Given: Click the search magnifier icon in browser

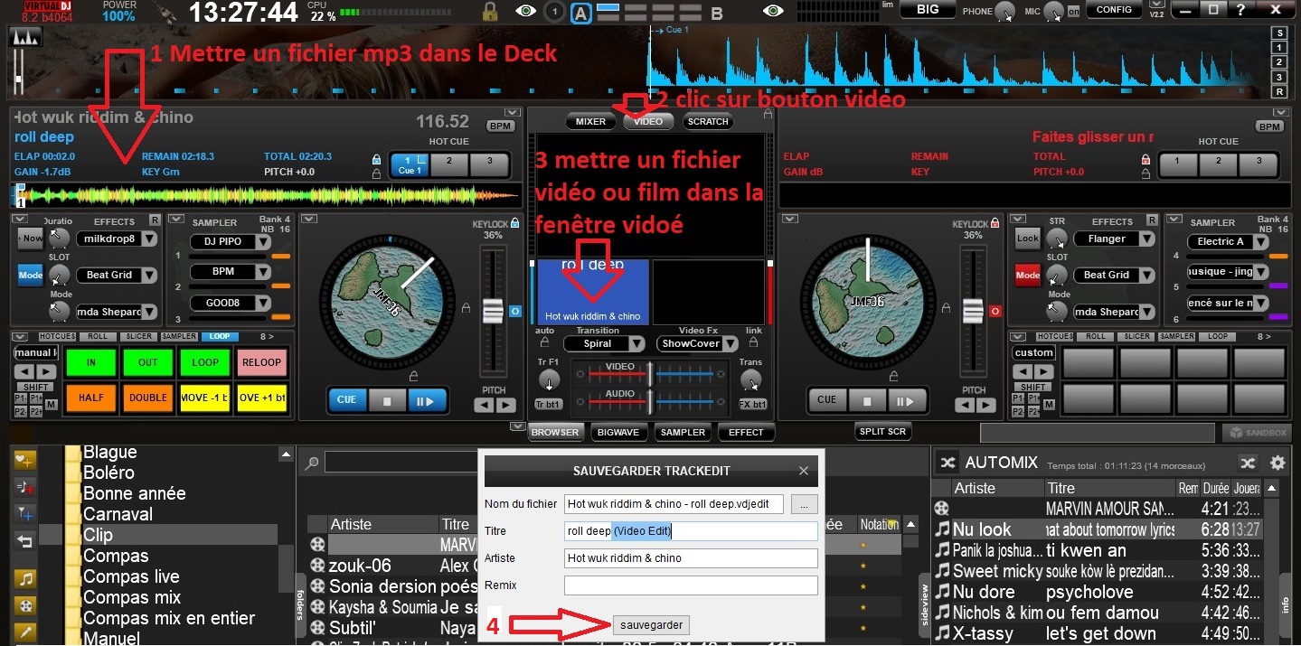Looking at the screenshot, I should (x=312, y=463).
